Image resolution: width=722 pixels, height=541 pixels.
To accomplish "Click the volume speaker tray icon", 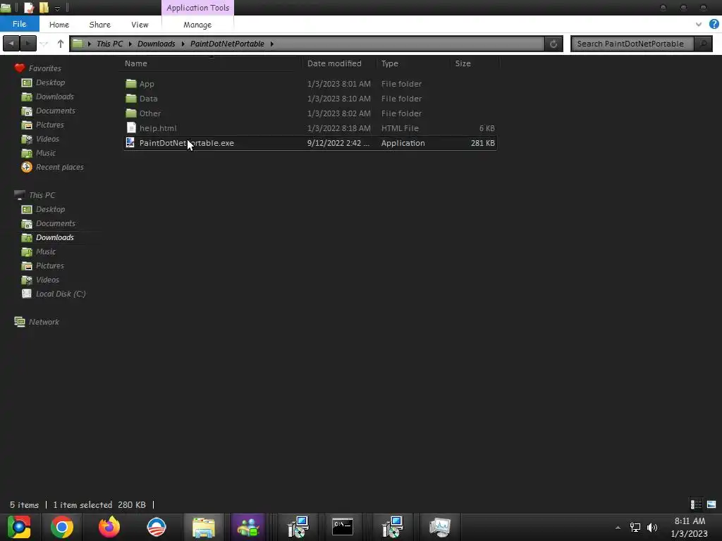I will 652,528.
